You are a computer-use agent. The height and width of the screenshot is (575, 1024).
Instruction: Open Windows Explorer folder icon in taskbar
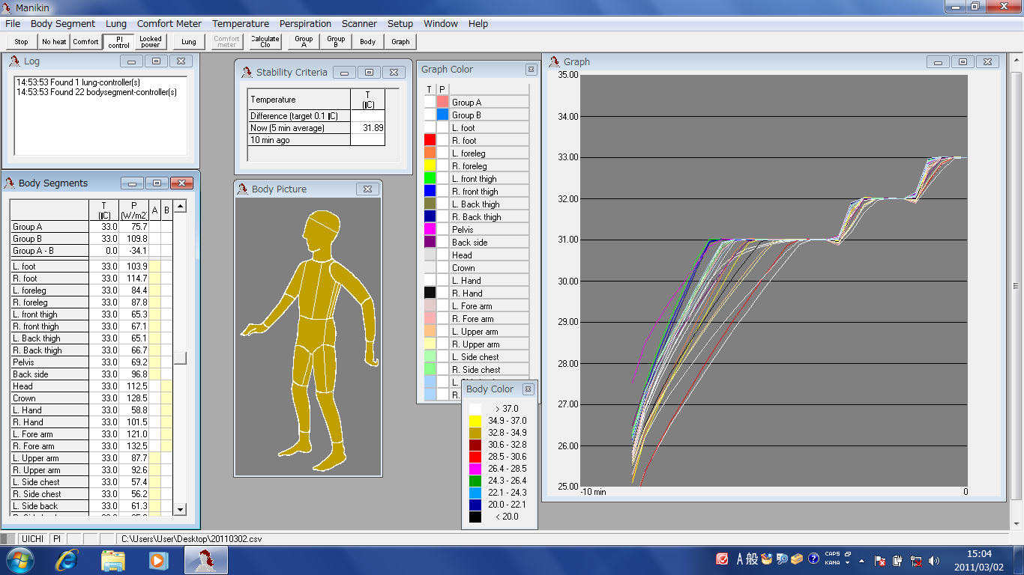tap(113, 559)
